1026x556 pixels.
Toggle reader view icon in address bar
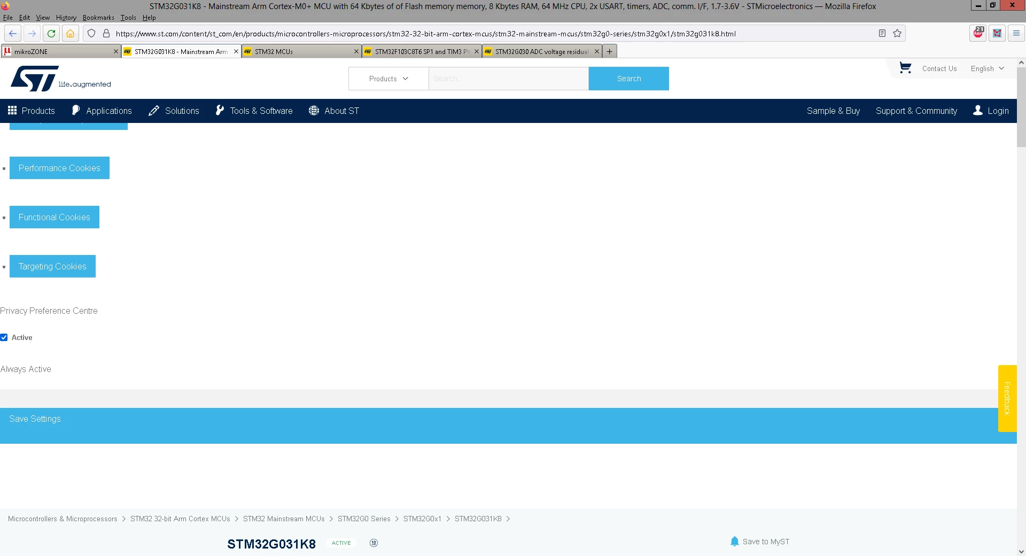coord(882,33)
